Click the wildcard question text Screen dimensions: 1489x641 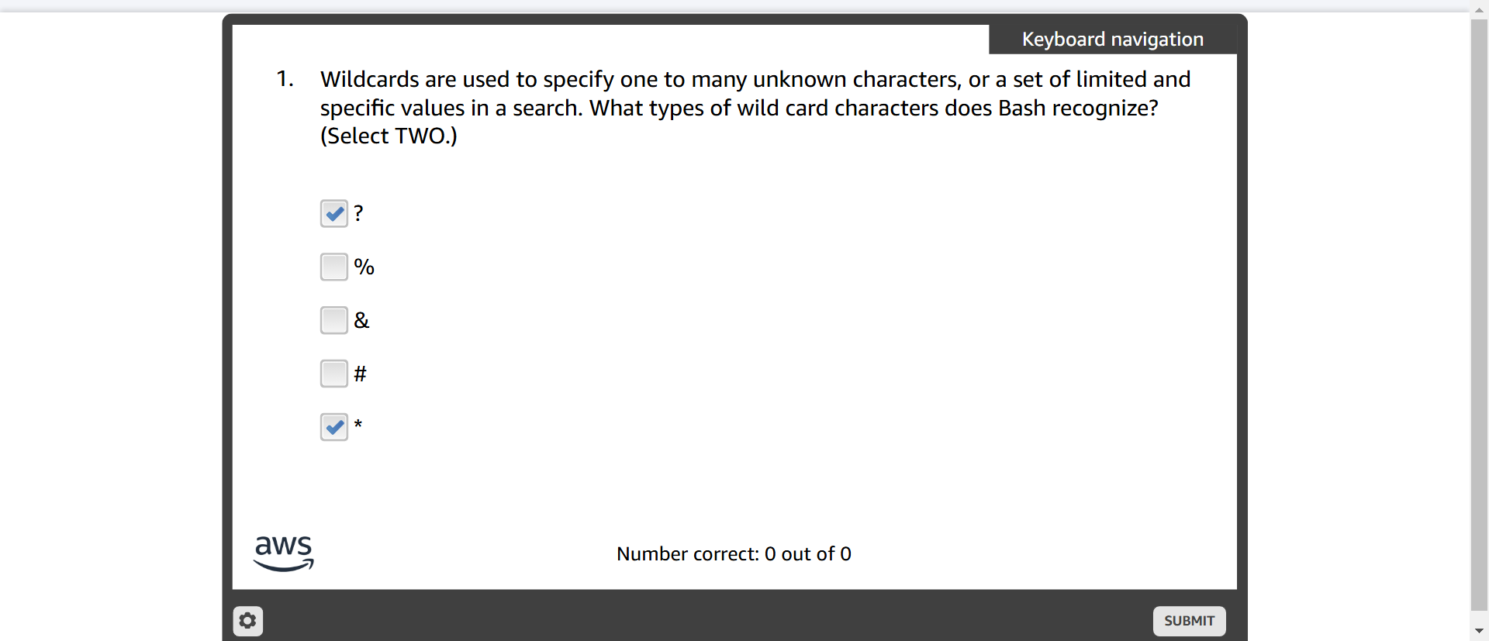(755, 108)
